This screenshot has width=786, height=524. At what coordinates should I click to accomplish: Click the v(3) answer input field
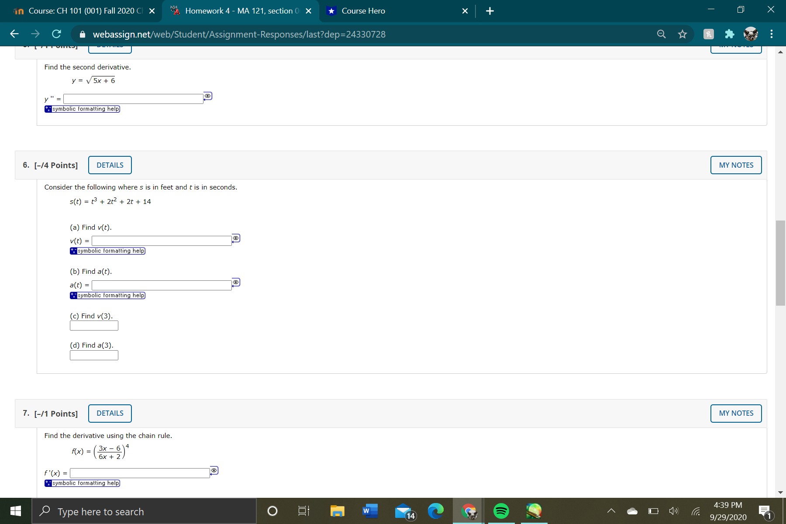93,325
